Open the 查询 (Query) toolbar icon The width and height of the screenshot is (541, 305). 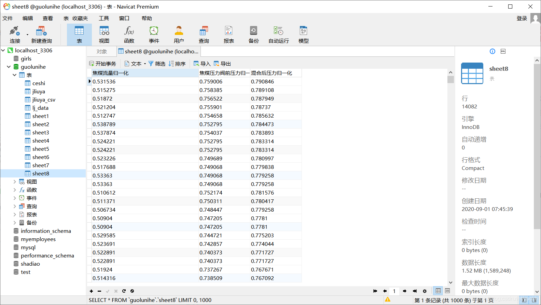coord(204,35)
